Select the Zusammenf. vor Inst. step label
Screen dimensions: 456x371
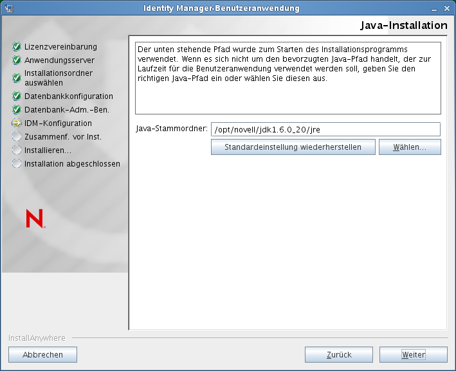tap(63, 137)
